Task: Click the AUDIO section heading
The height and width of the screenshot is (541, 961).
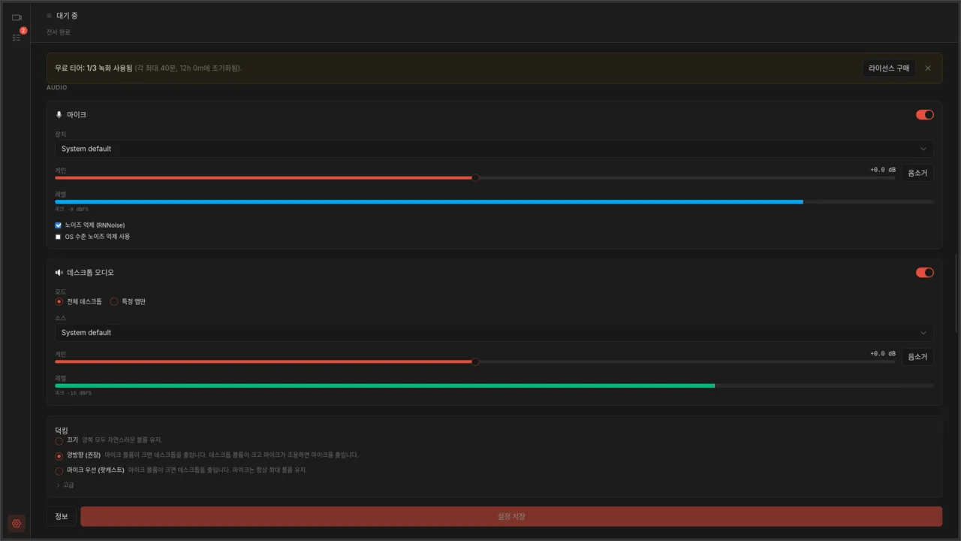Action: [57, 88]
